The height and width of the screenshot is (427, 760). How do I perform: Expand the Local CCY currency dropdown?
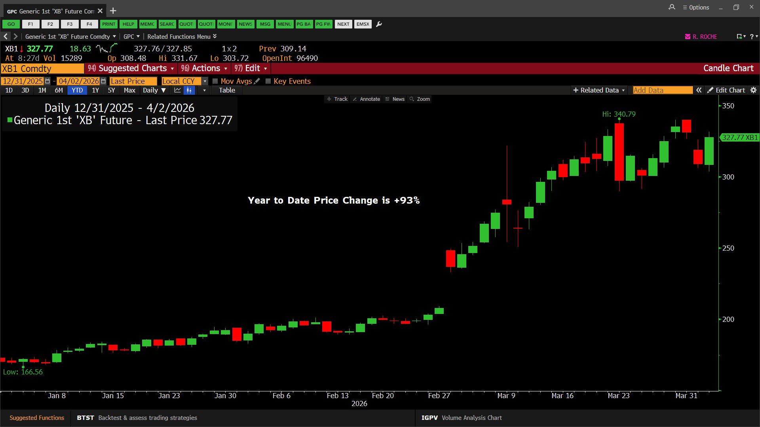tap(205, 81)
